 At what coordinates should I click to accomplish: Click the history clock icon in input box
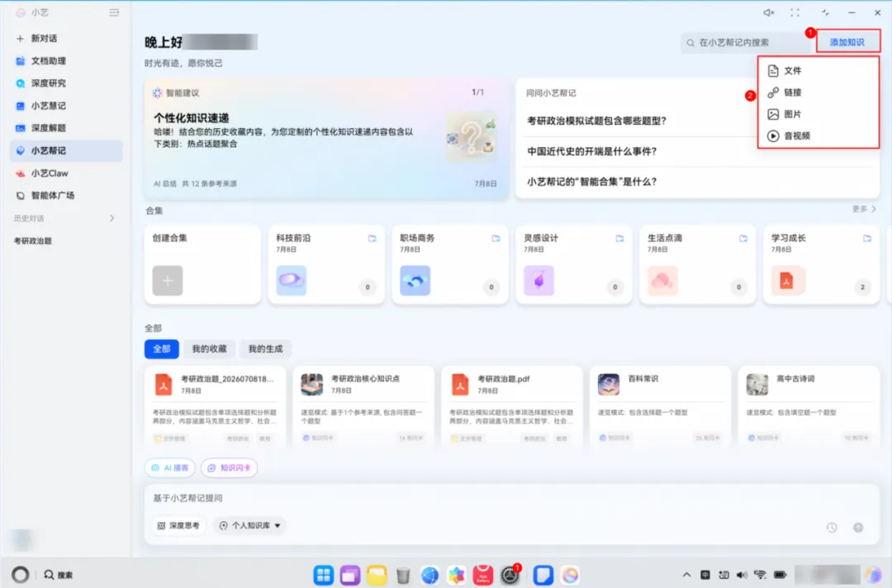click(832, 528)
